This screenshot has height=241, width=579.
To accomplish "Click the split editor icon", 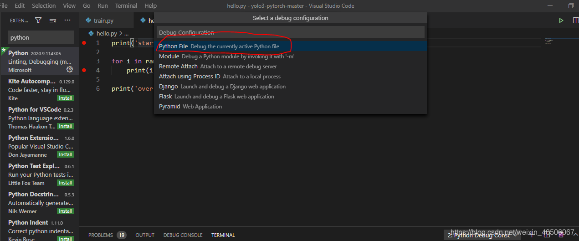I will point(575,20).
